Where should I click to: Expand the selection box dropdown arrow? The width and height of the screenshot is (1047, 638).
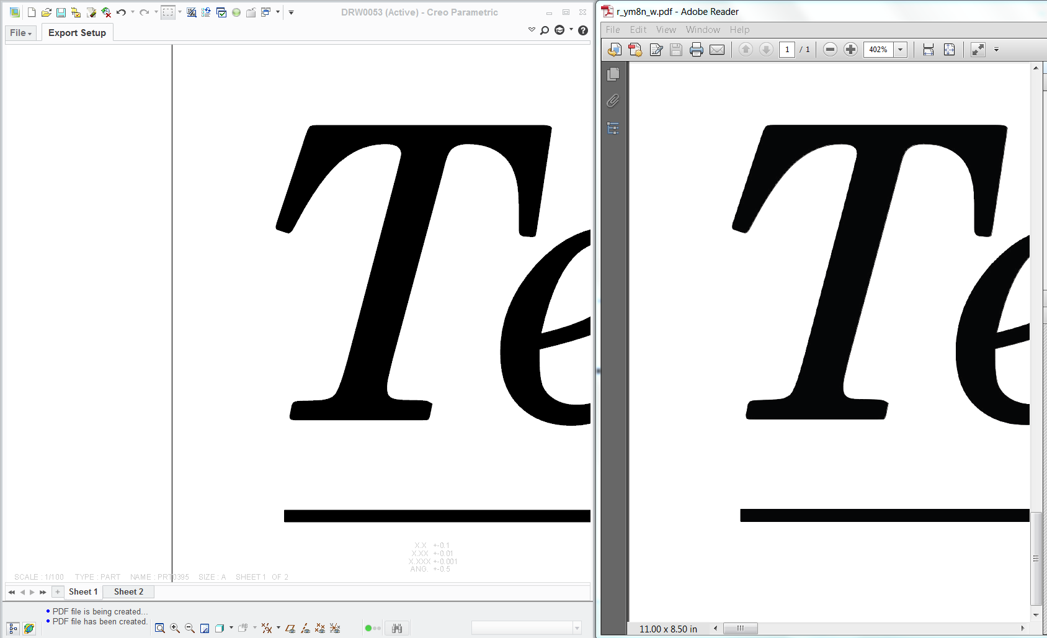click(180, 12)
